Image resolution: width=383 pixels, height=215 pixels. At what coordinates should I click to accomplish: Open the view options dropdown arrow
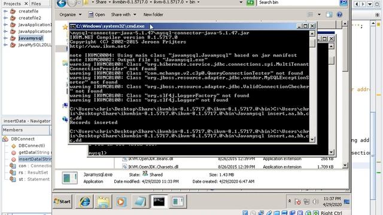[319, 14]
